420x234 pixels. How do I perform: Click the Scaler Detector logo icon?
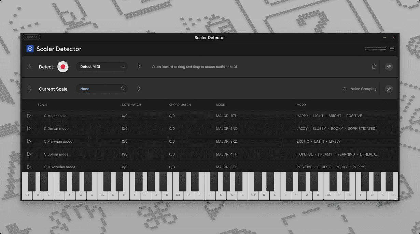point(30,49)
